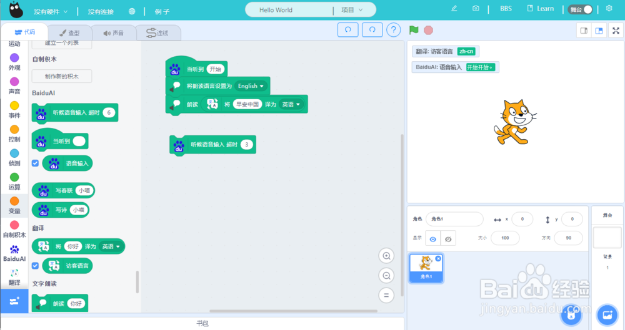The width and height of the screenshot is (625, 330).
Task: Click the zoom out magnifier icon
Action: 386,276
